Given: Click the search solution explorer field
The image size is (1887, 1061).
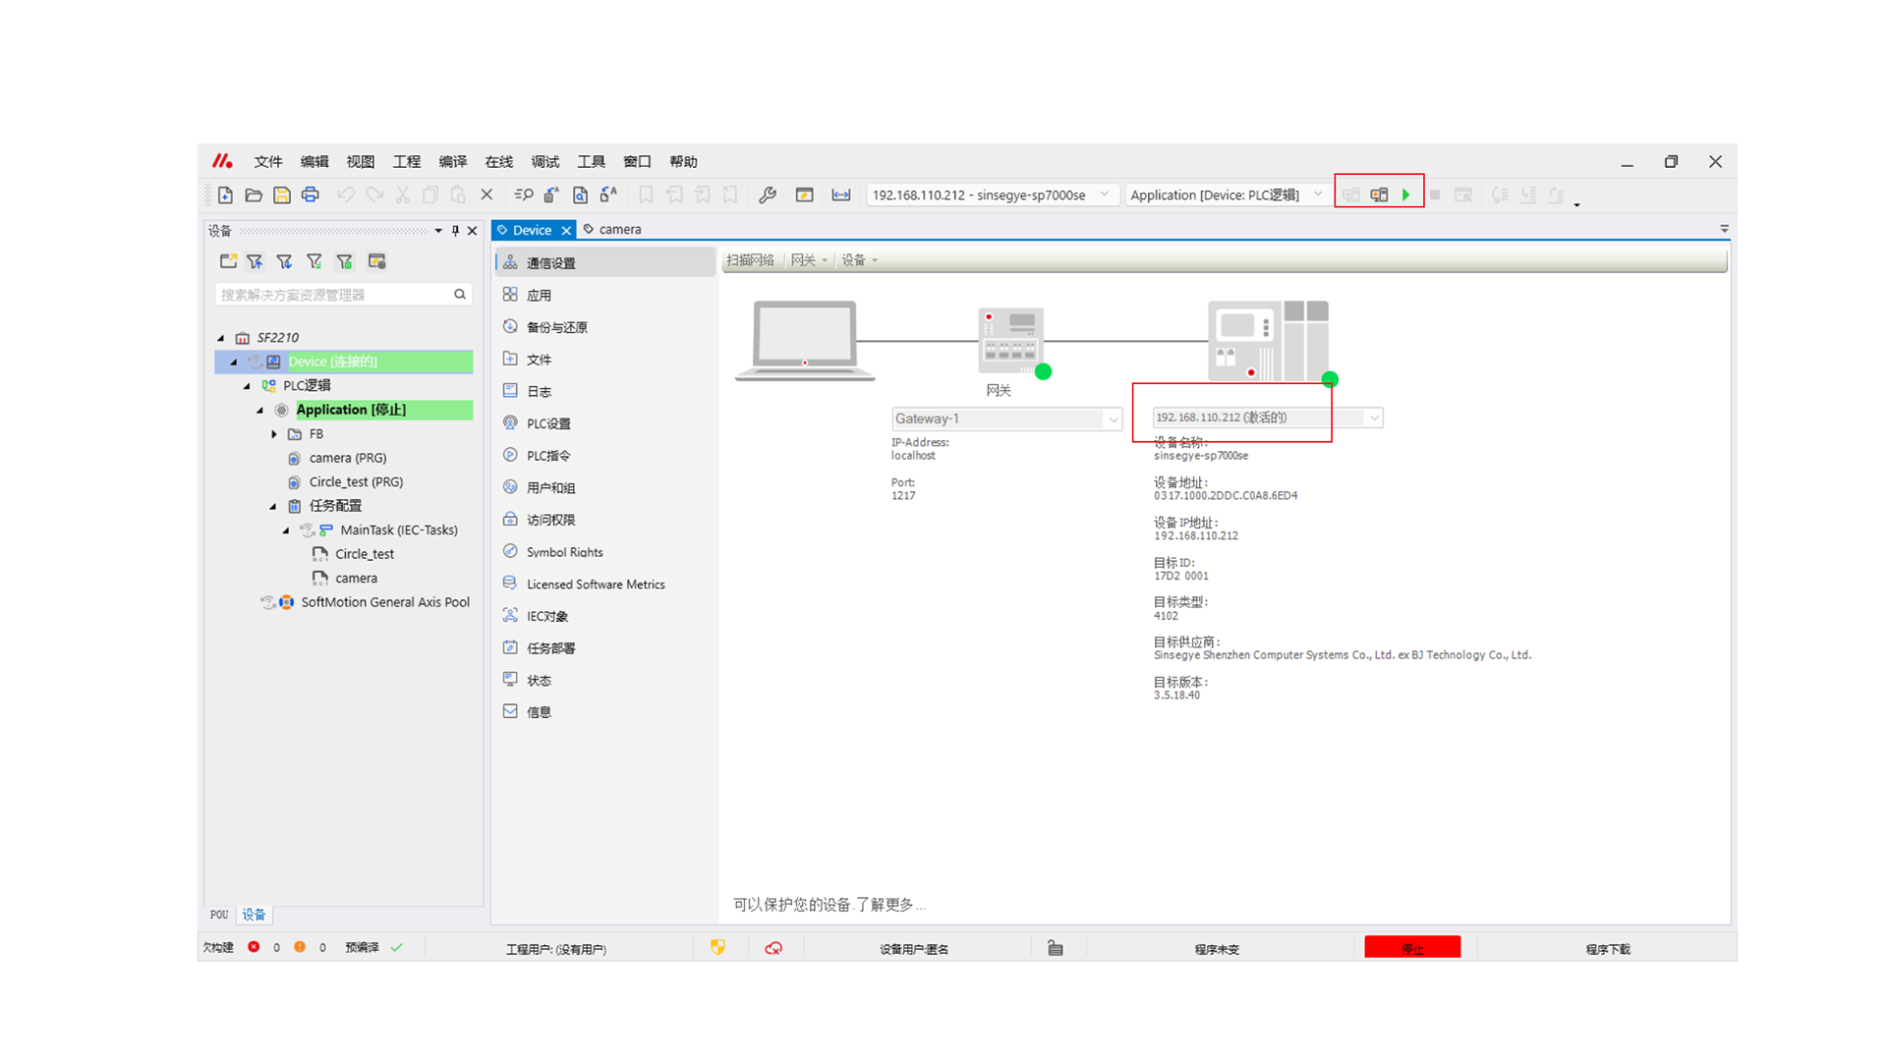Looking at the screenshot, I should point(334,294).
